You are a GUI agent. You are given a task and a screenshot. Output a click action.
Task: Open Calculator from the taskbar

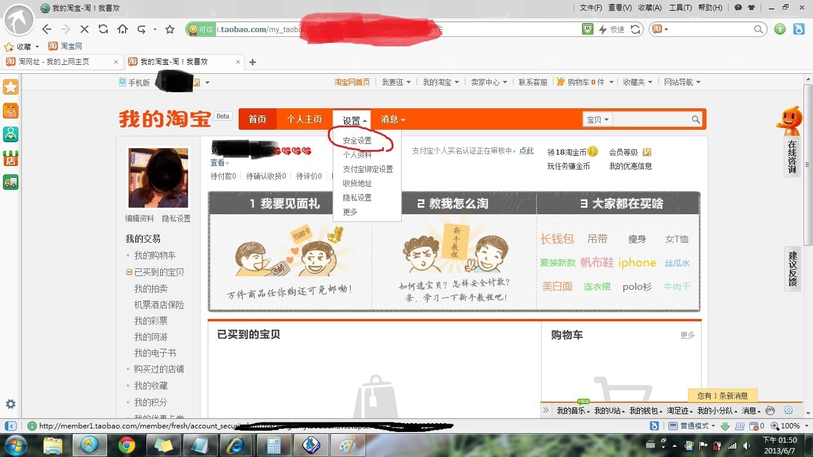click(274, 445)
